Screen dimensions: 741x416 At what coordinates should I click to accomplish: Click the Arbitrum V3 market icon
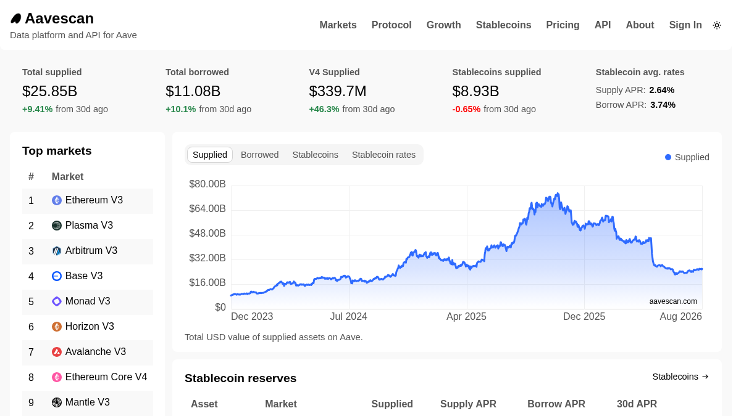click(x=57, y=251)
